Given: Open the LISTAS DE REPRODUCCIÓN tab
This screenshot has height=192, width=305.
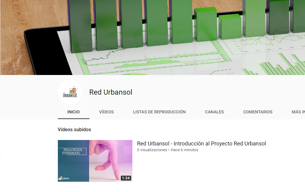Looking at the screenshot, I should coord(159,112).
